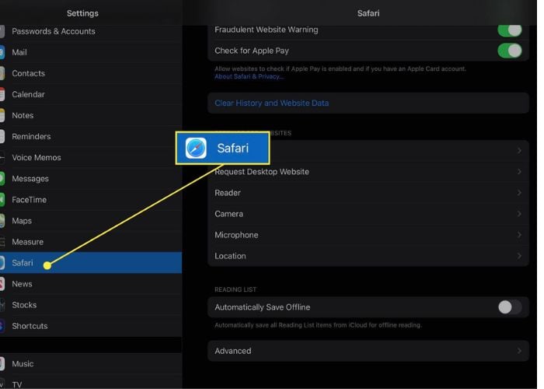Open Reminders settings
Viewport: 544px width, 389px height.
click(91, 136)
